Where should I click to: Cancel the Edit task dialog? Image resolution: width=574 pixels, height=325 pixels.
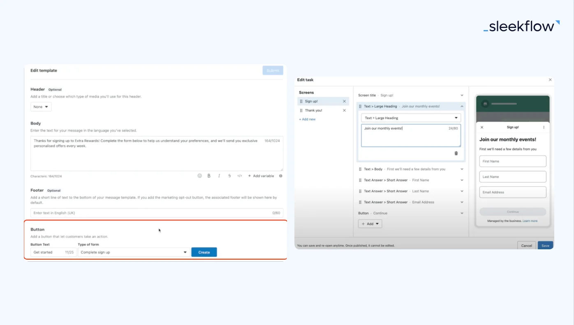click(527, 245)
